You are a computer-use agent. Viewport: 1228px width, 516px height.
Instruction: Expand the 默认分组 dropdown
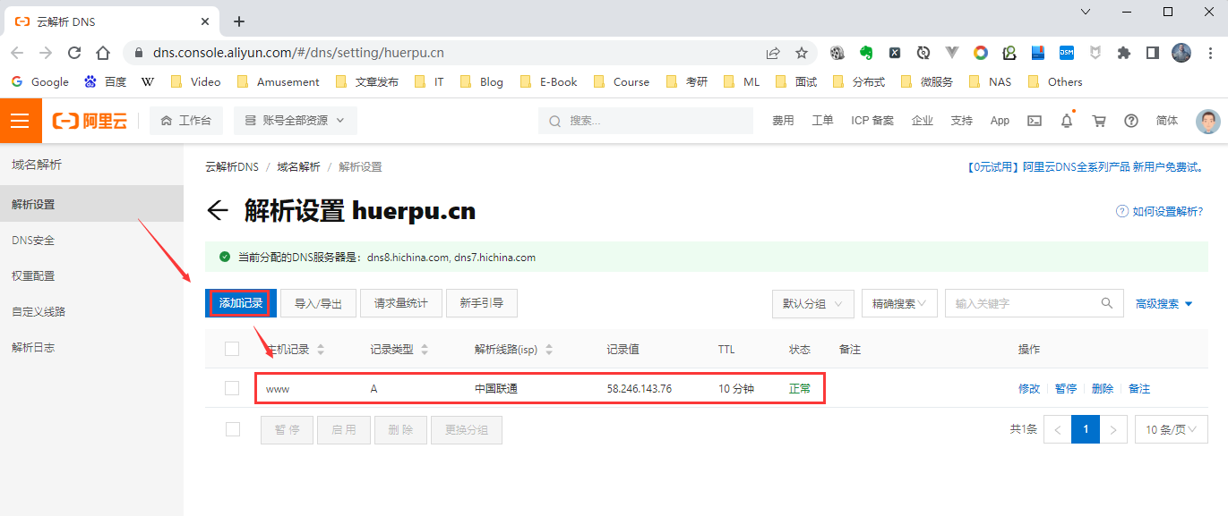pyautogui.click(x=812, y=303)
